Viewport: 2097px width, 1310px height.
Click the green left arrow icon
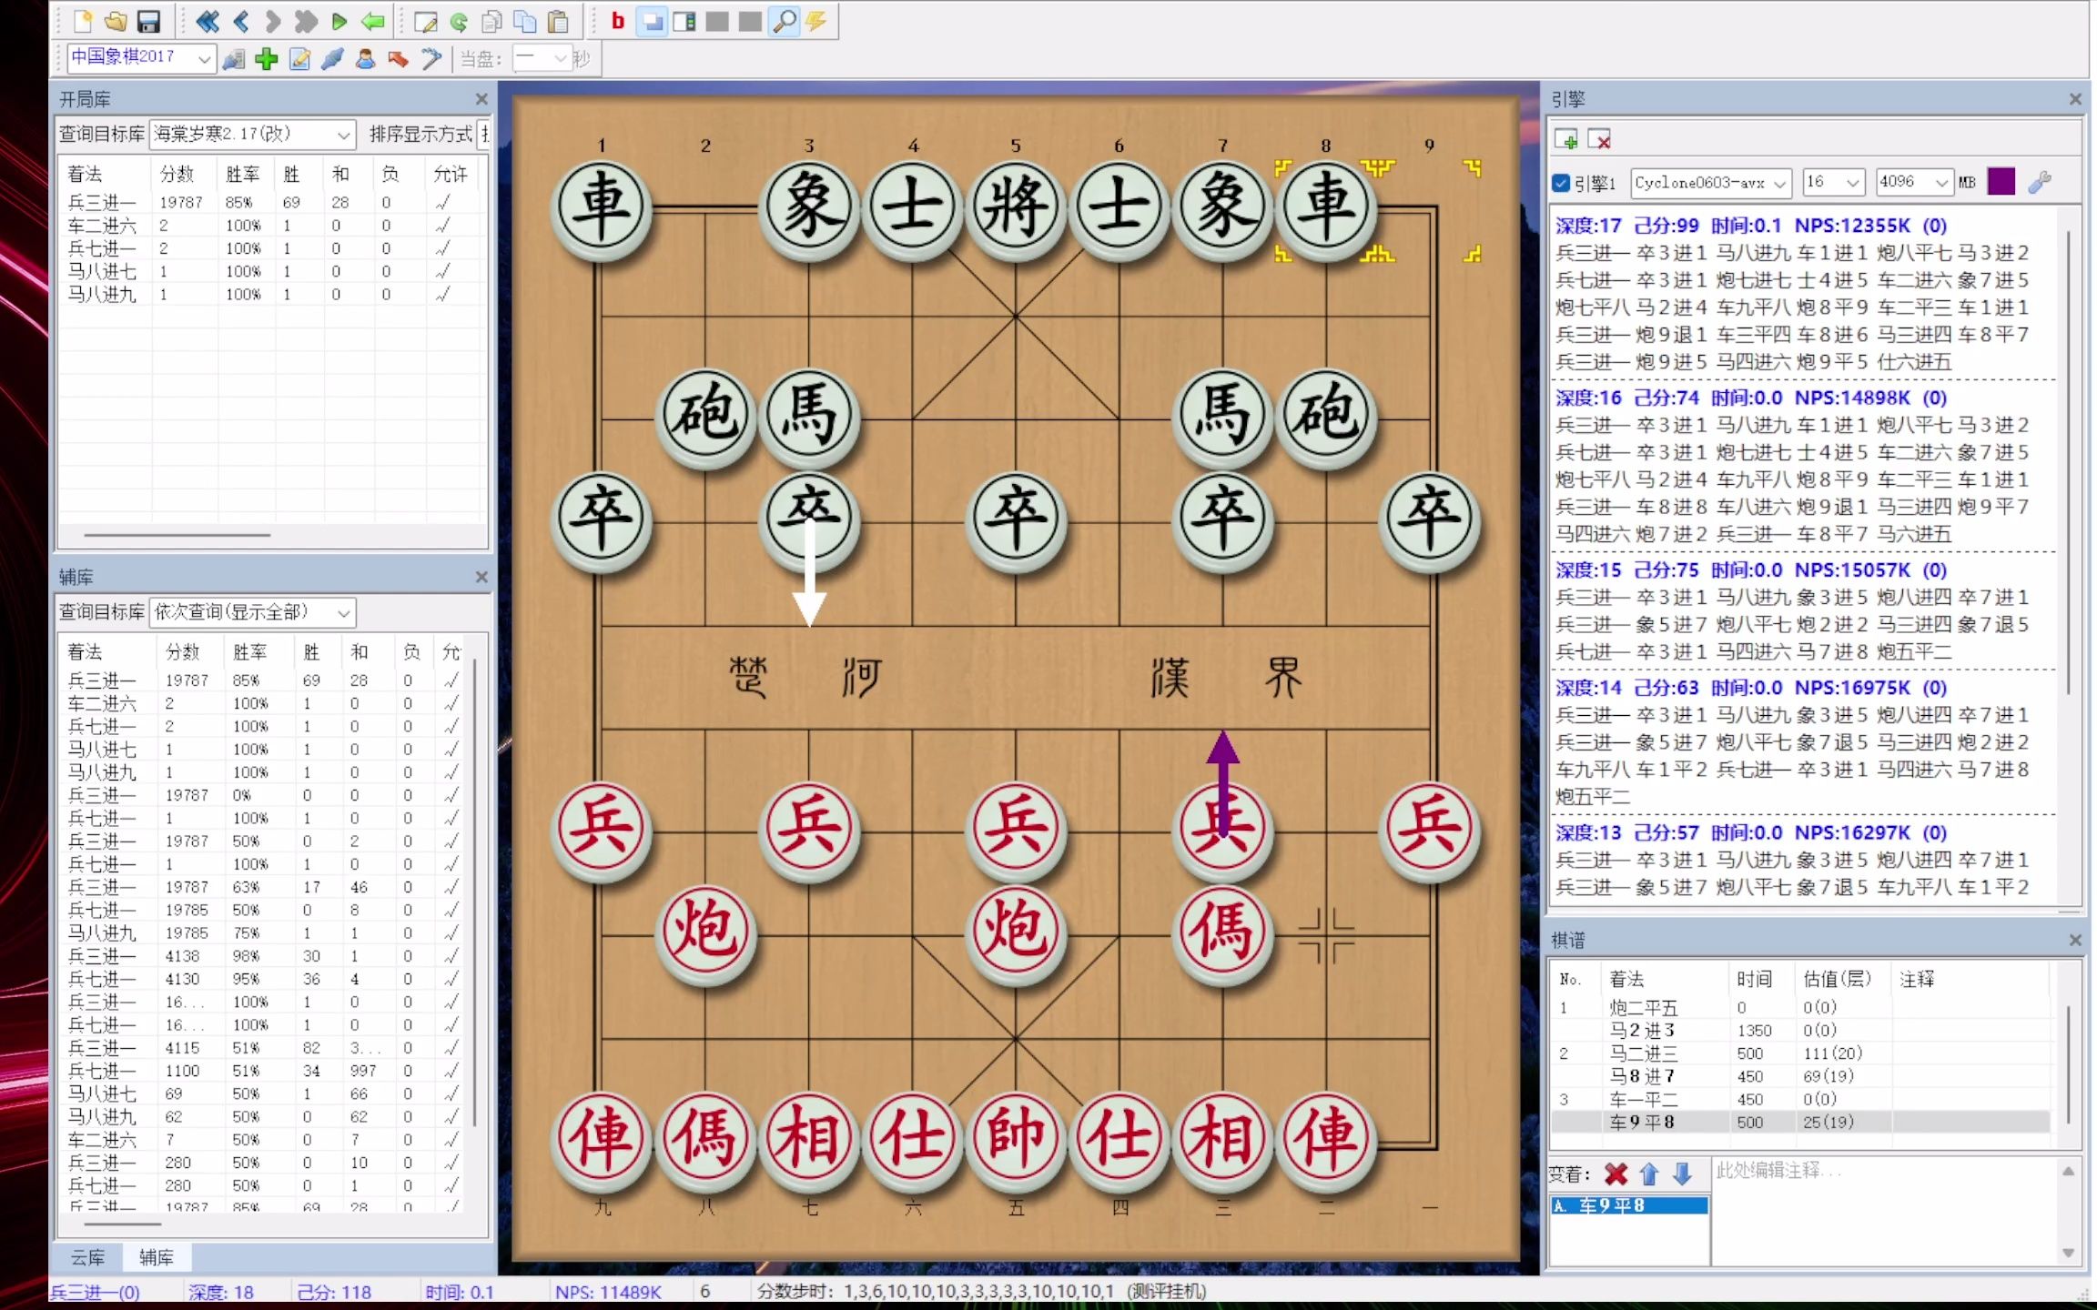[371, 21]
